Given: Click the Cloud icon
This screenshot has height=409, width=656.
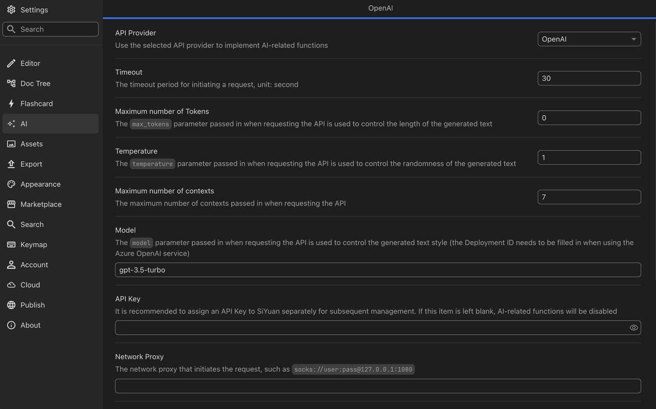Looking at the screenshot, I should pos(11,285).
